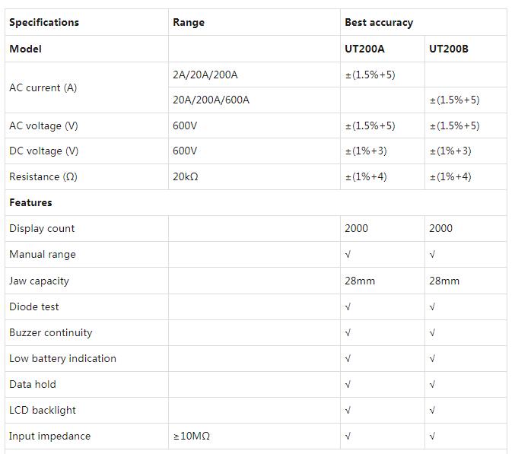Select the UT200A model cell

coord(364,49)
